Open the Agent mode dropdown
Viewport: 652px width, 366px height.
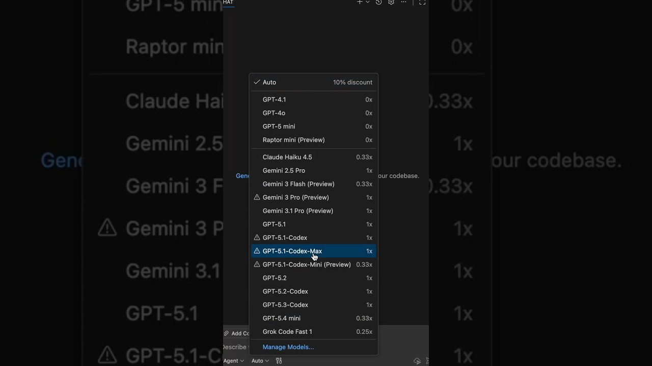click(233, 361)
